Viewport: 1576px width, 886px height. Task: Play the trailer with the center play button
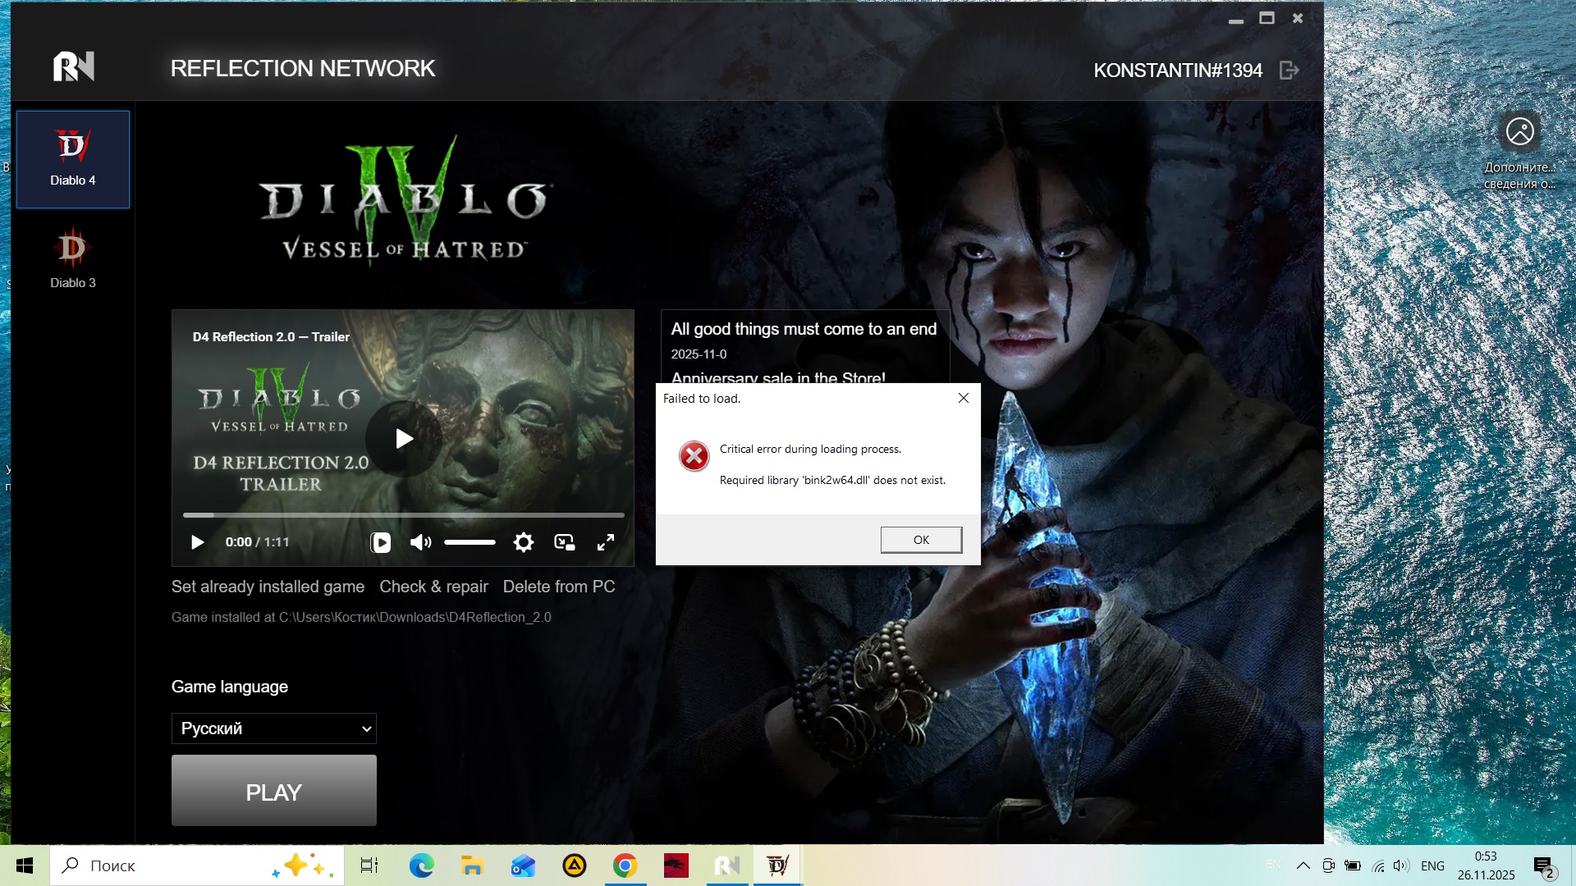point(403,439)
